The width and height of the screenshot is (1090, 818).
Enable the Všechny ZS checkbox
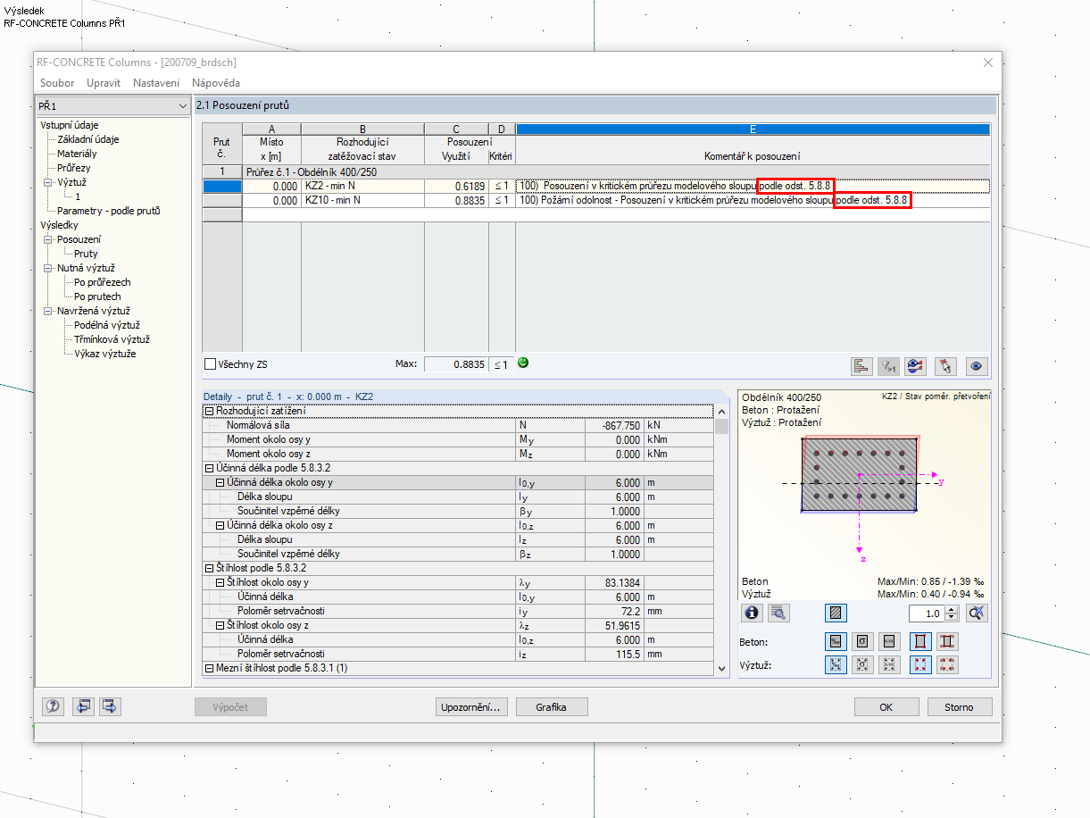pos(211,364)
